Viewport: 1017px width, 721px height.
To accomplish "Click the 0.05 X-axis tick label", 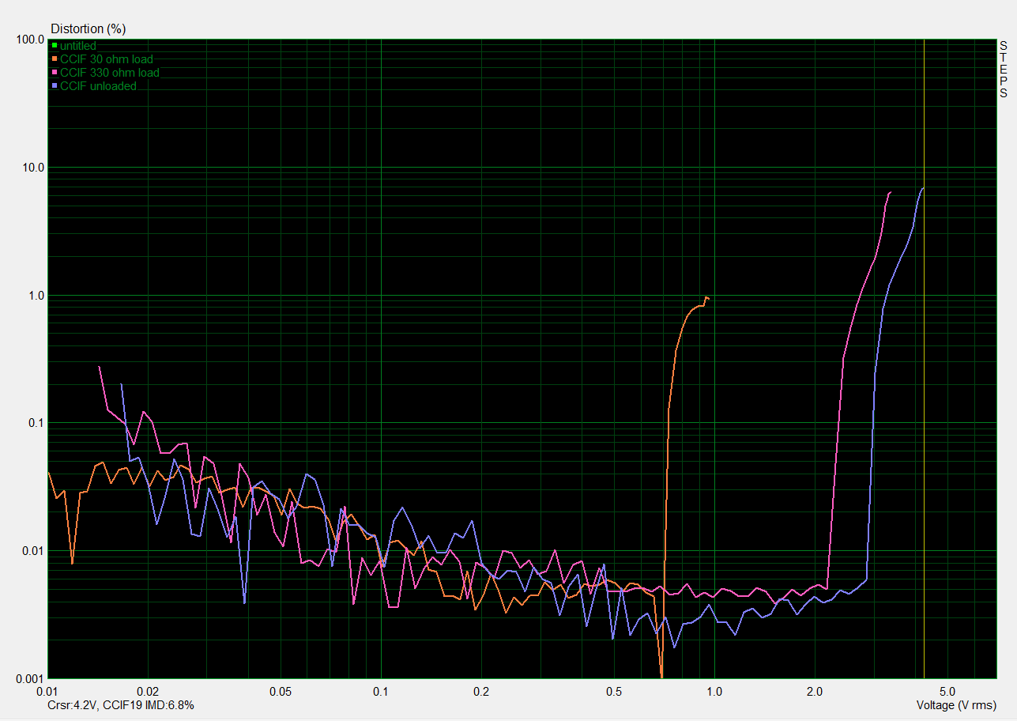I will click(x=281, y=690).
